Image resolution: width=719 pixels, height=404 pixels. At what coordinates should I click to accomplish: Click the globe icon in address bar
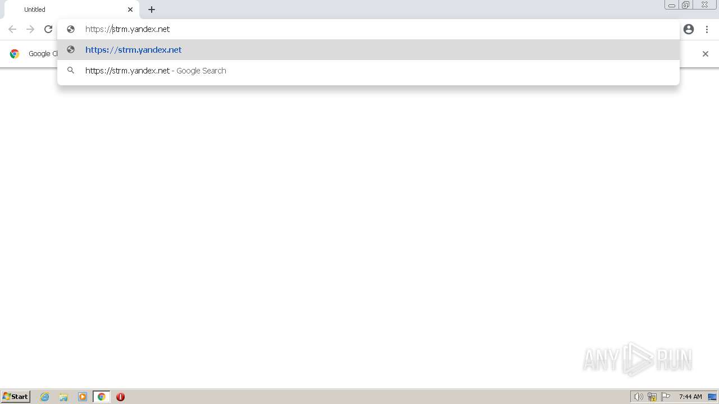71,29
